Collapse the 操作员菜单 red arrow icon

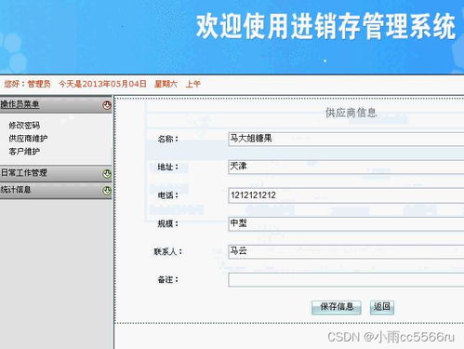(x=107, y=105)
